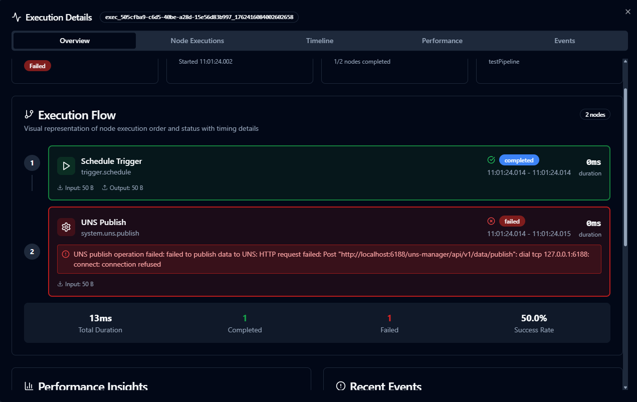Viewport: 637px width, 402px height.
Task: Click the 2 nodes badge
Action: [595, 114]
